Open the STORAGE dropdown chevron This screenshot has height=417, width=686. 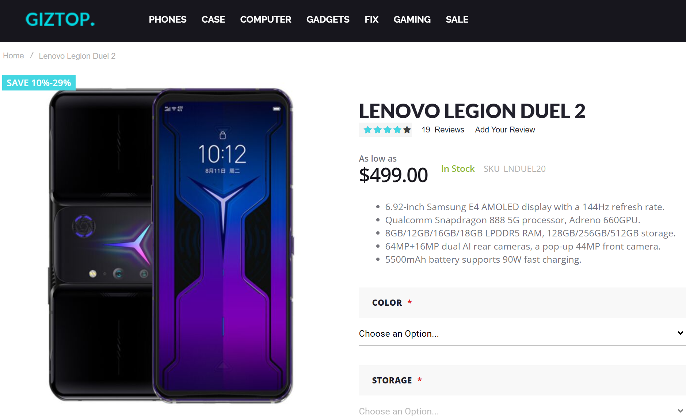coord(680,411)
